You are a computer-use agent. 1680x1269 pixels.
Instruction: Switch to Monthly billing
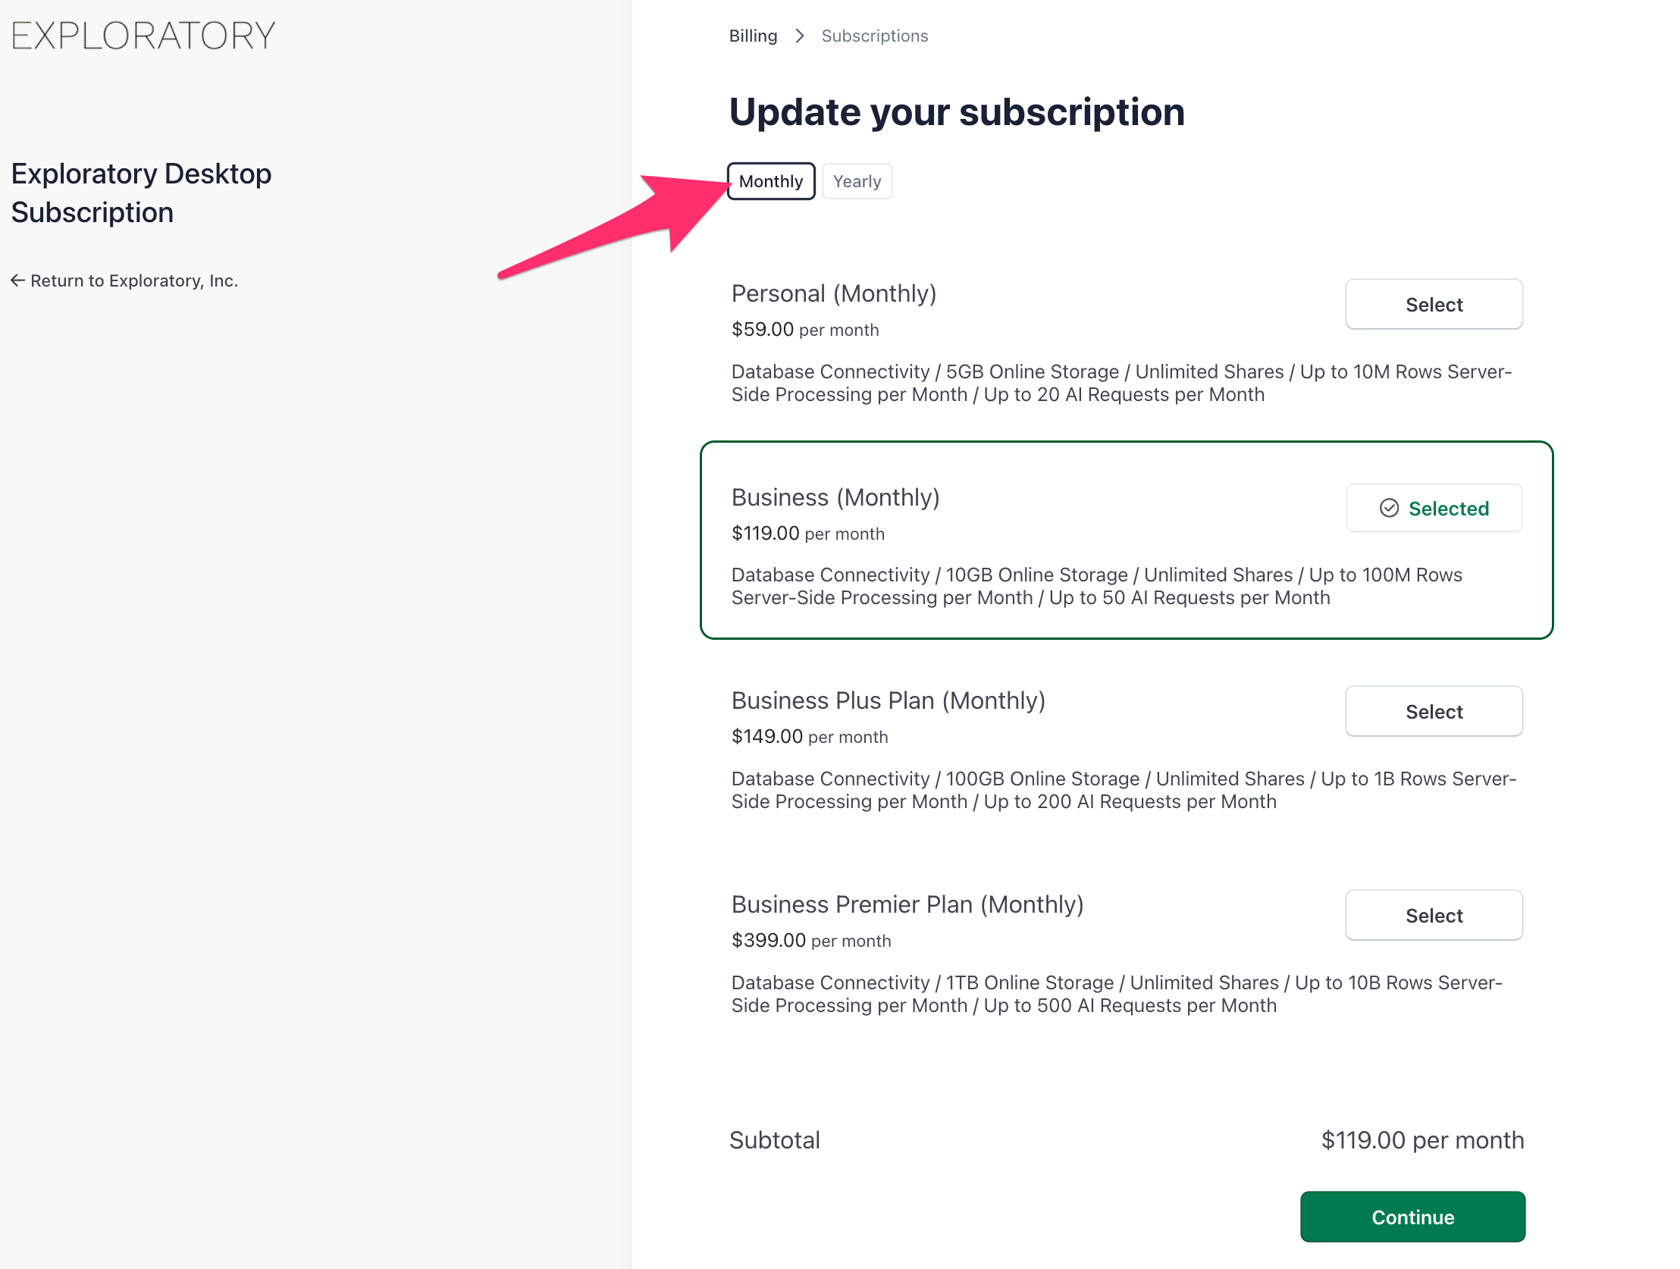(x=770, y=181)
